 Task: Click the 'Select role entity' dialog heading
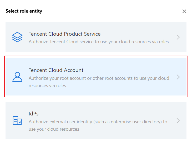click(24, 11)
